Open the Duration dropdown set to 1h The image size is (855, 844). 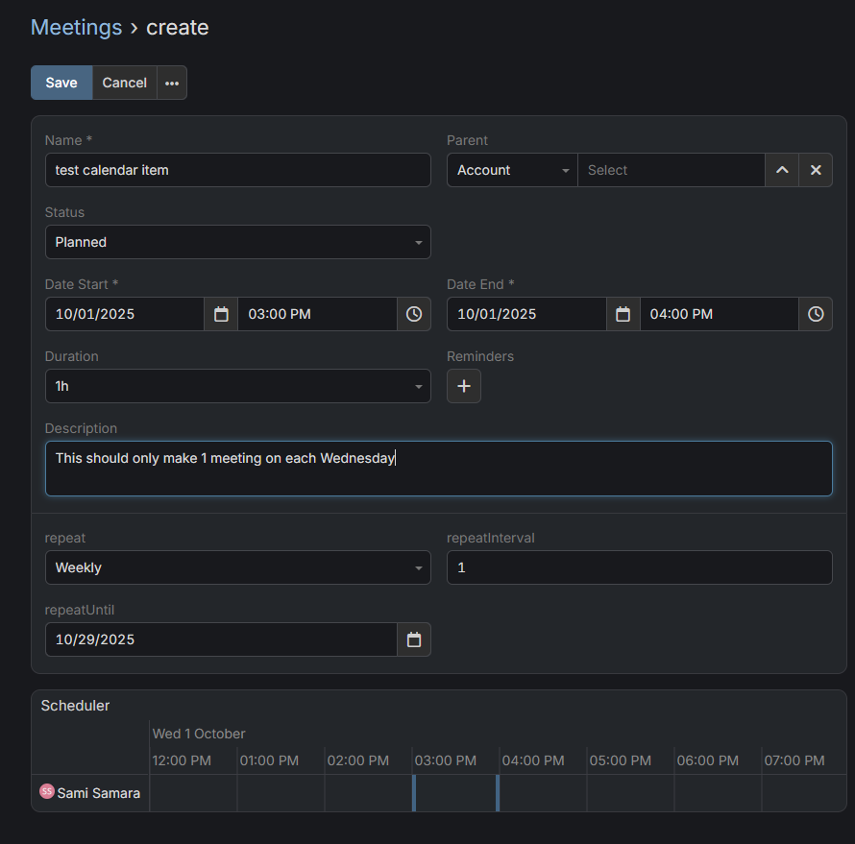point(237,386)
